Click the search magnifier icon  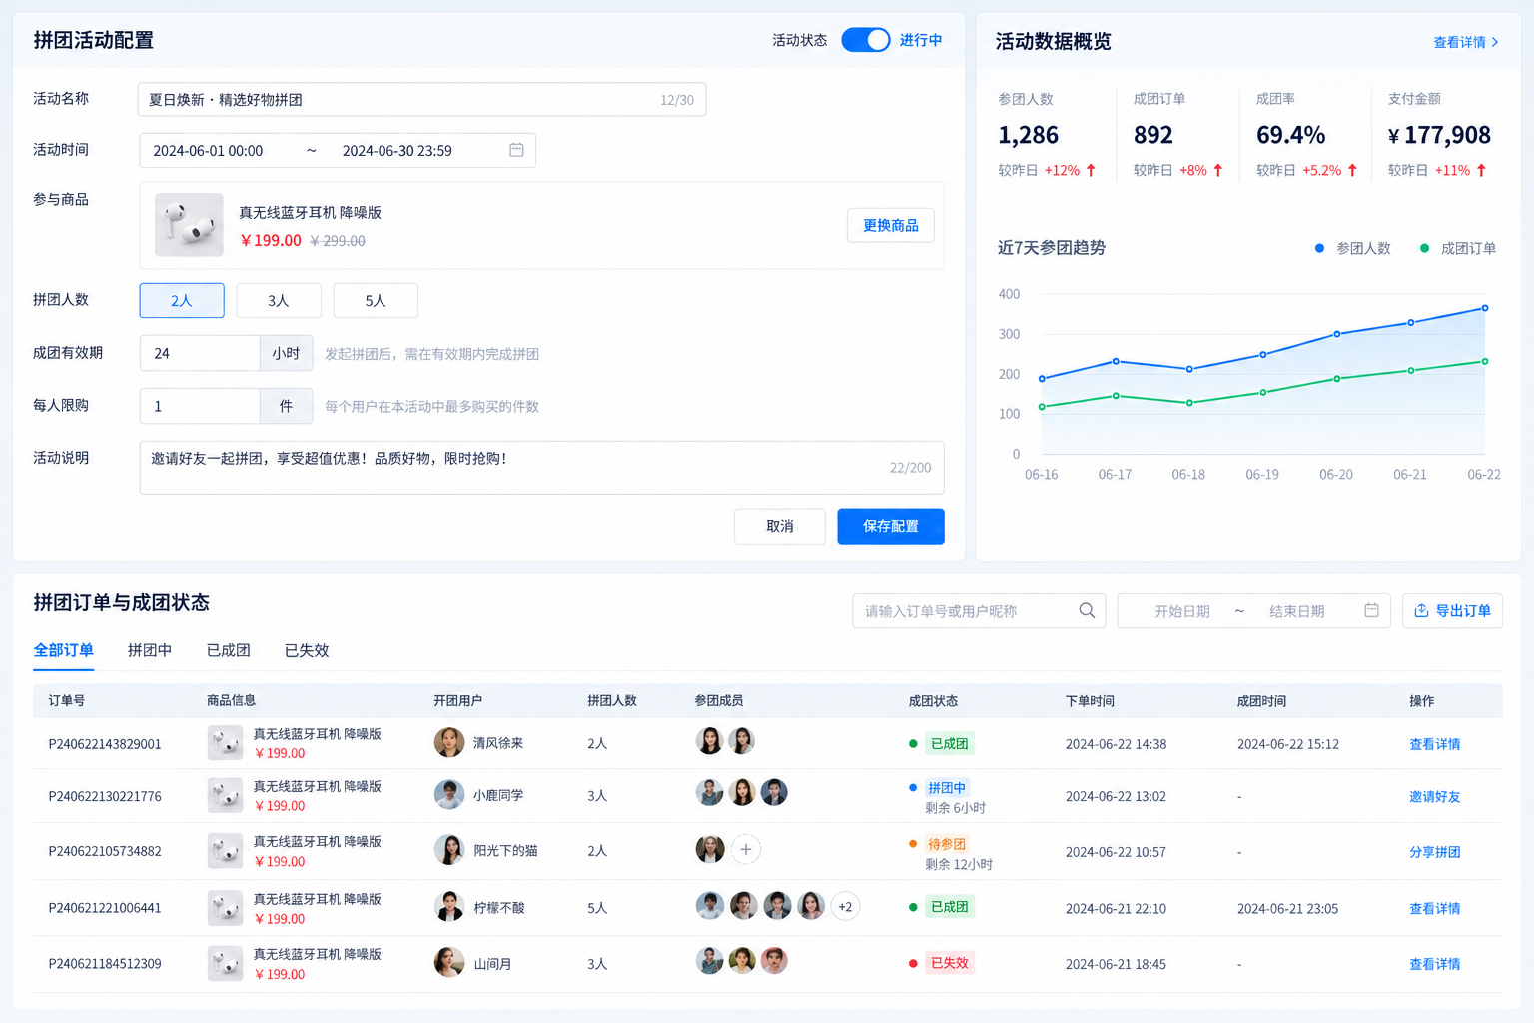[x=1087, y=610]
